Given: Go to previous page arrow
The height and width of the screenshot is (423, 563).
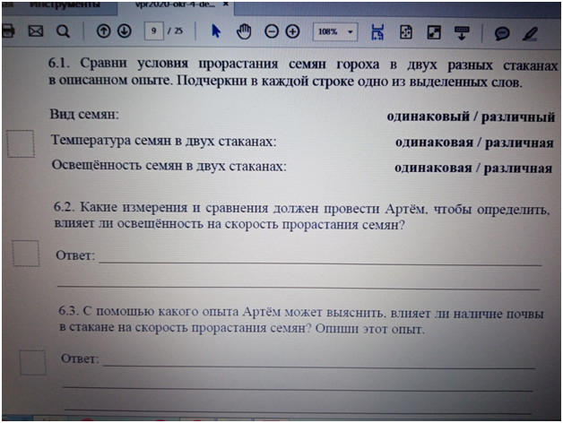Looking at the screenshot, I should (x=103, y=31).
